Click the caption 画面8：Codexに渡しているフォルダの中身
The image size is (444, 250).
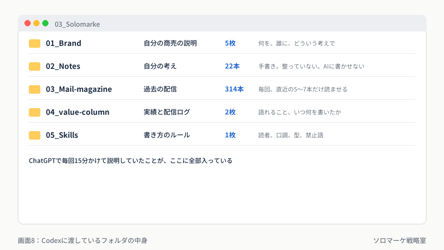[x=83, y=240]
